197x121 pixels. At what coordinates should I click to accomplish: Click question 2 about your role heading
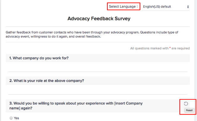(x=47, y=80)
